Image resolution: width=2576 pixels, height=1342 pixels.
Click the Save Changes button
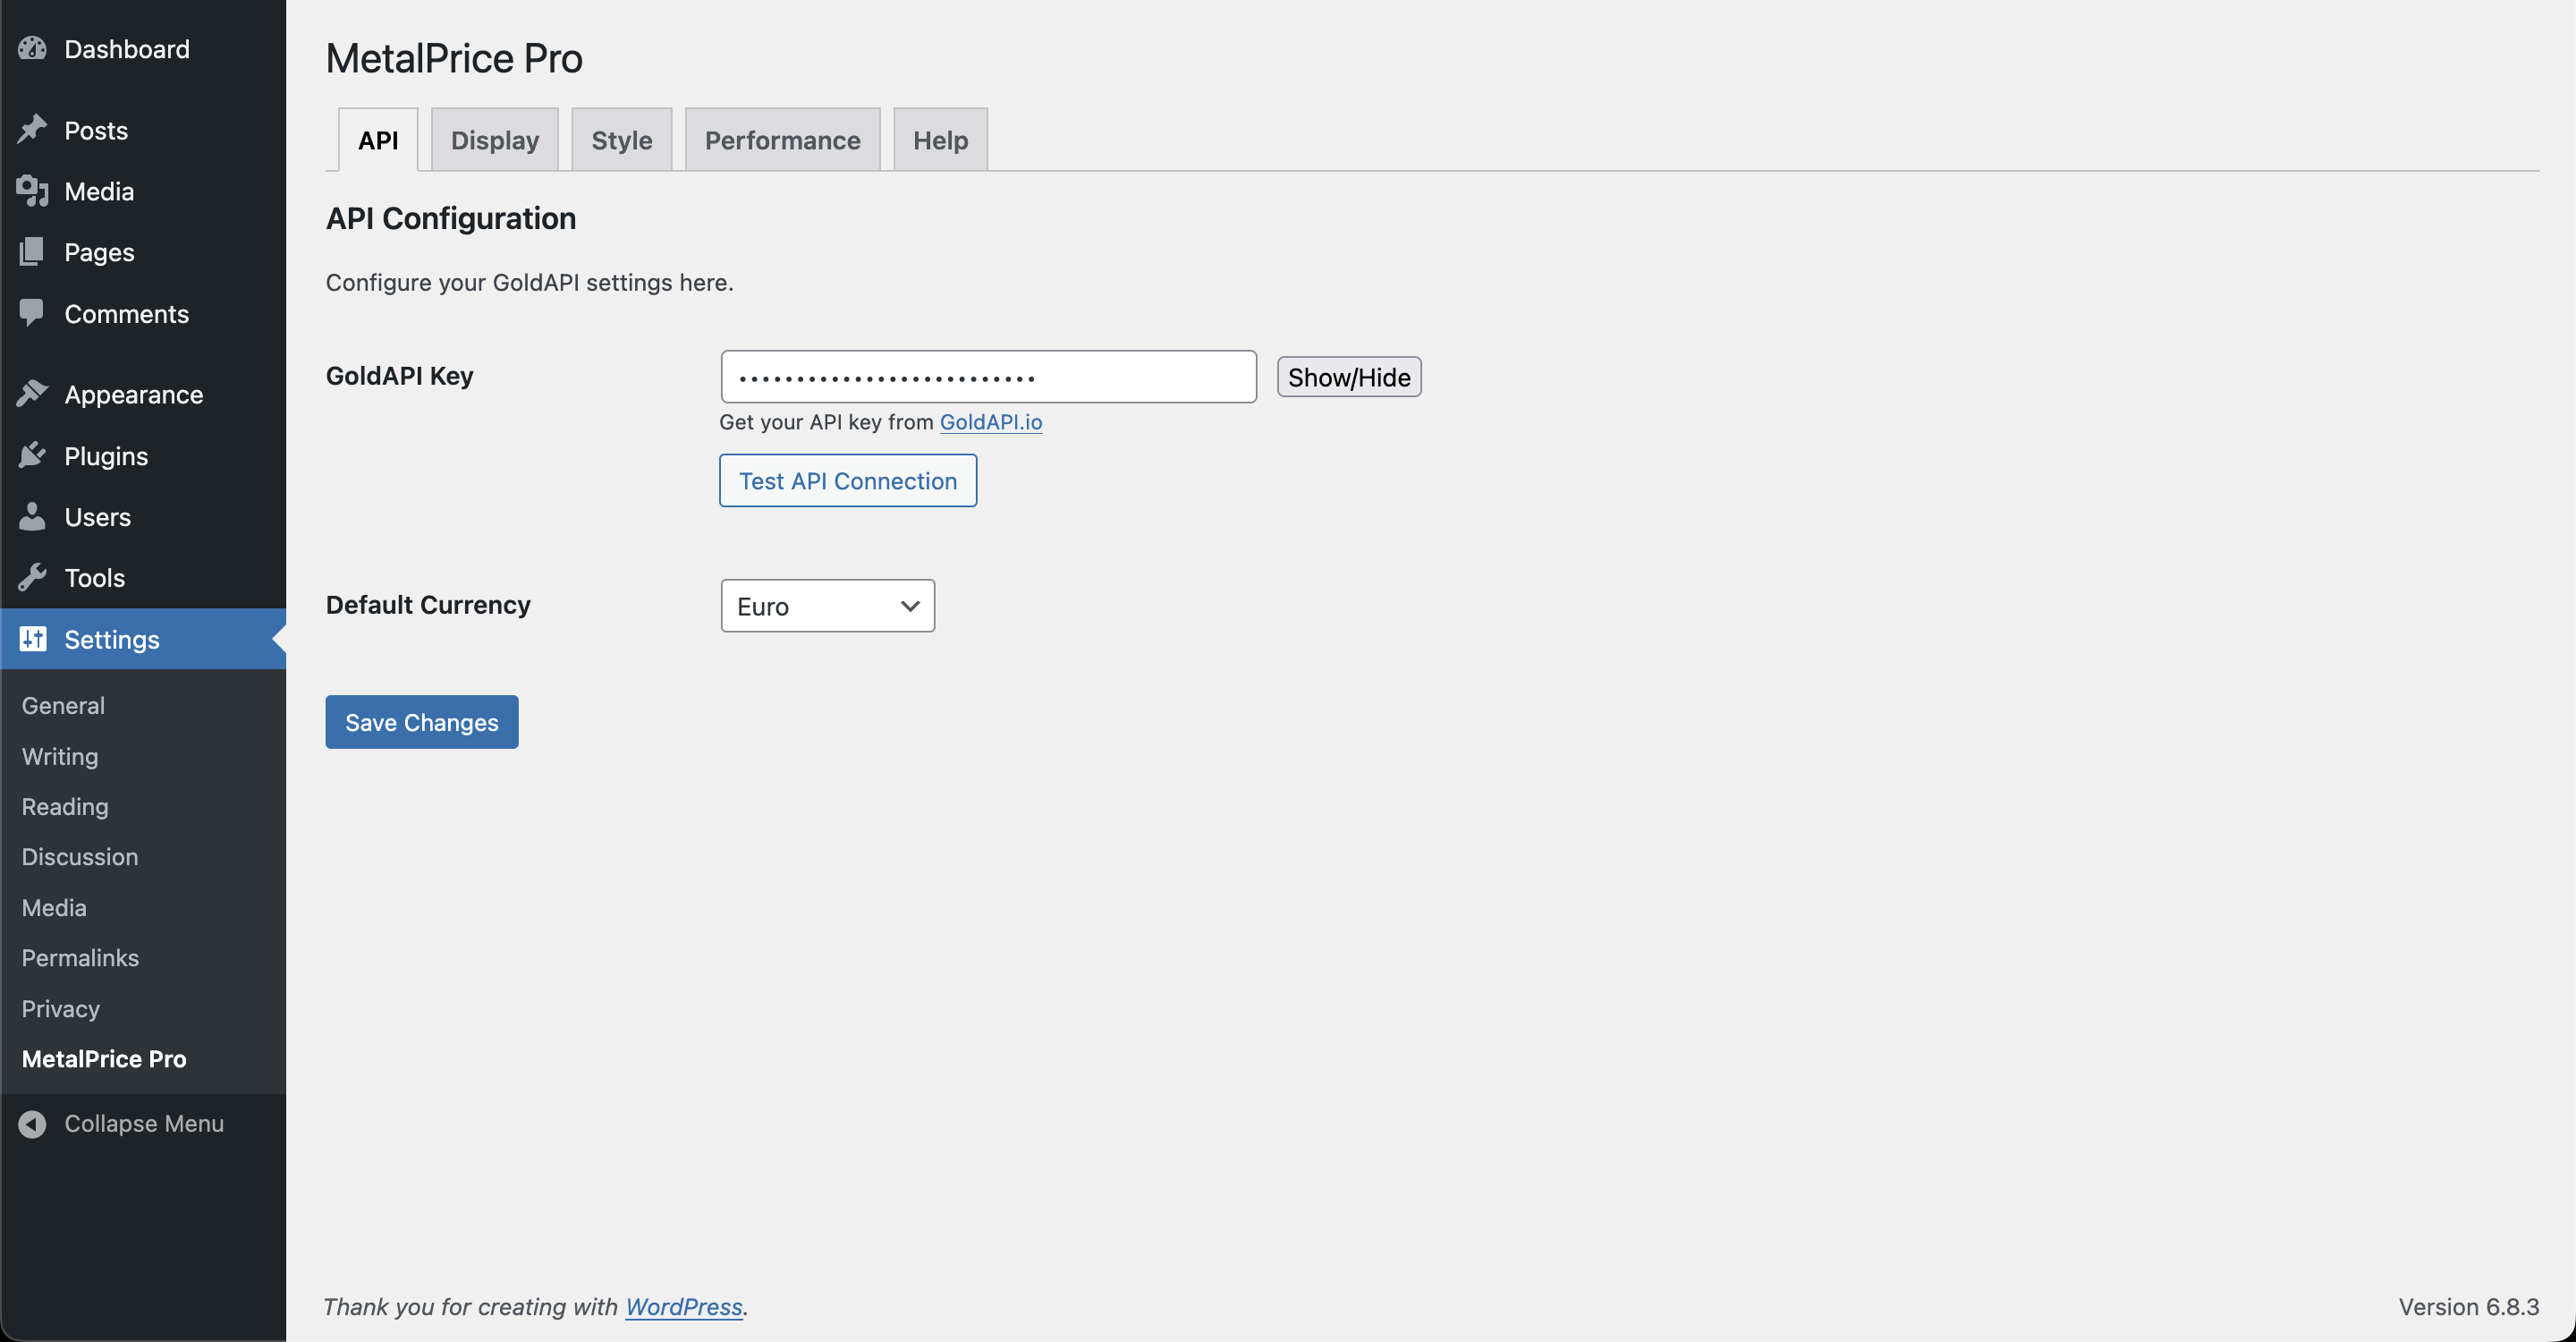tap(421, 721)
